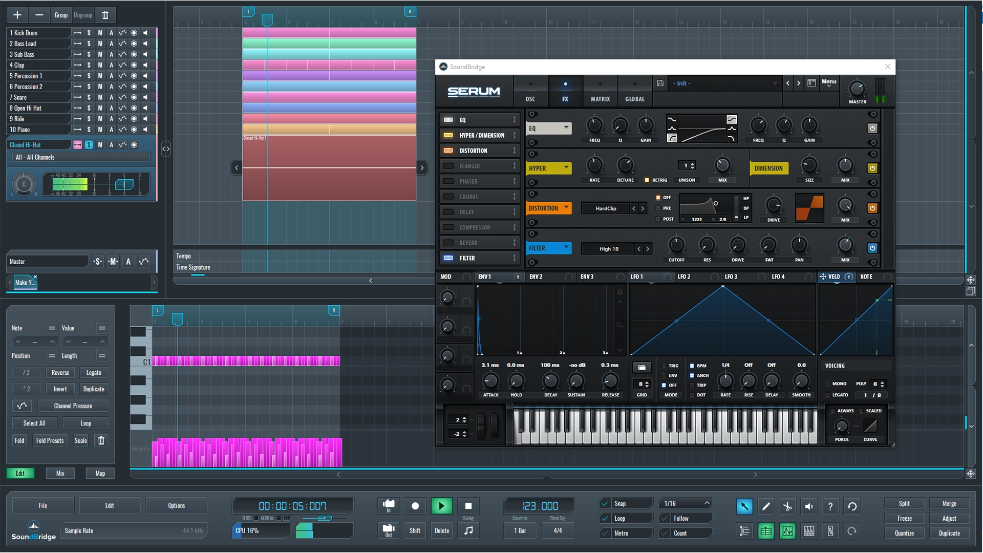
Task: Open MIDI In device icon
Action: 389,505
